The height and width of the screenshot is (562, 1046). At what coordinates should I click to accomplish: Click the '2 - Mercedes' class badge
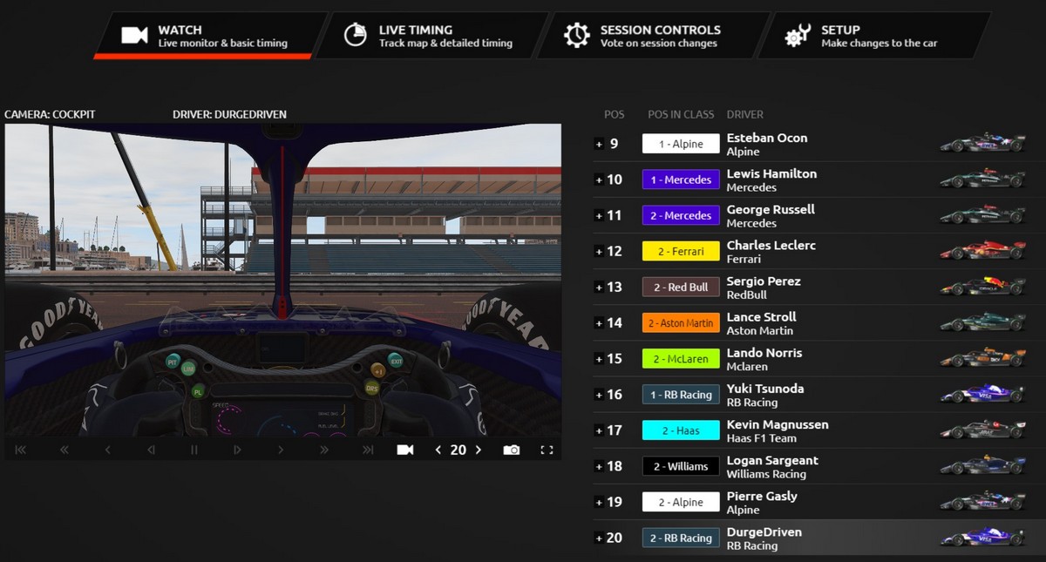681,215
